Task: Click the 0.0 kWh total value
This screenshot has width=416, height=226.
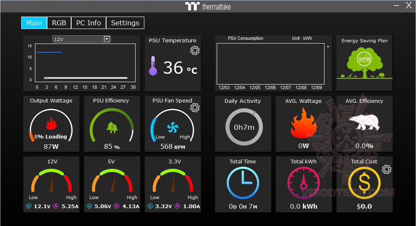Action: point(304,207)
